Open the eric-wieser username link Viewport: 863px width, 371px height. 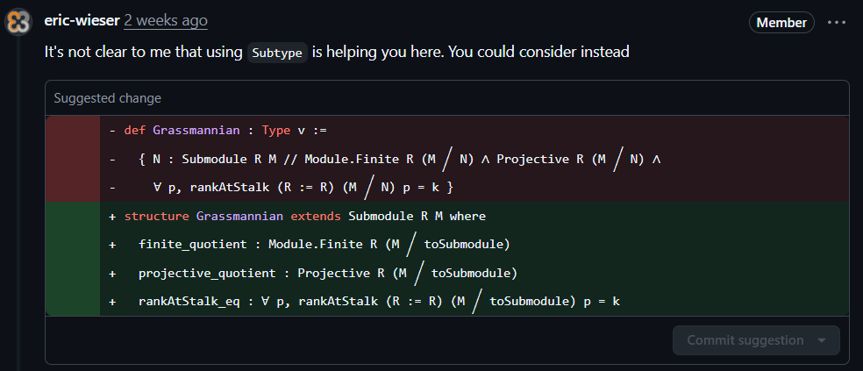pos(82,20)
